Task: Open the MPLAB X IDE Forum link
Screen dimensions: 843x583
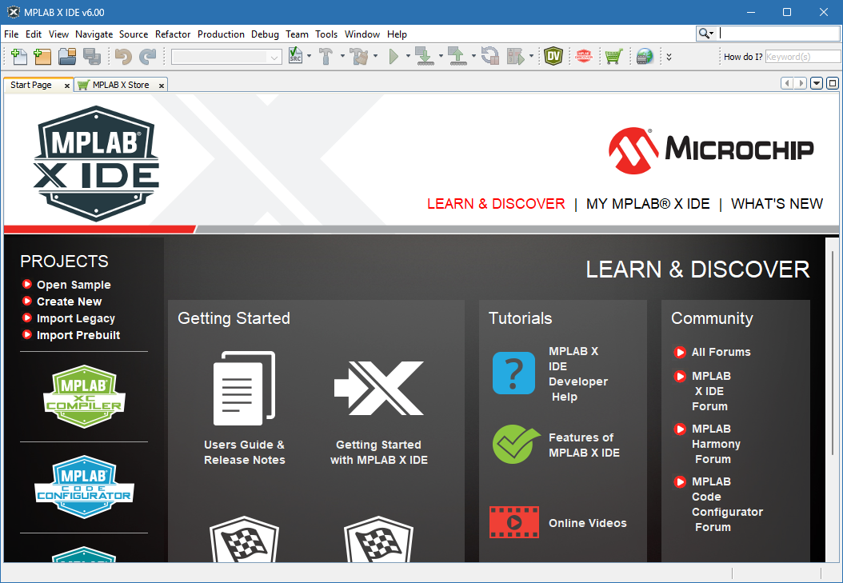Action: pos(702,391)
